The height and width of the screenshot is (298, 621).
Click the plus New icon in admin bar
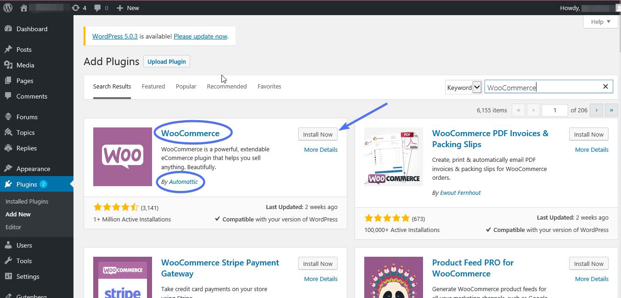[x=128, y=8]
